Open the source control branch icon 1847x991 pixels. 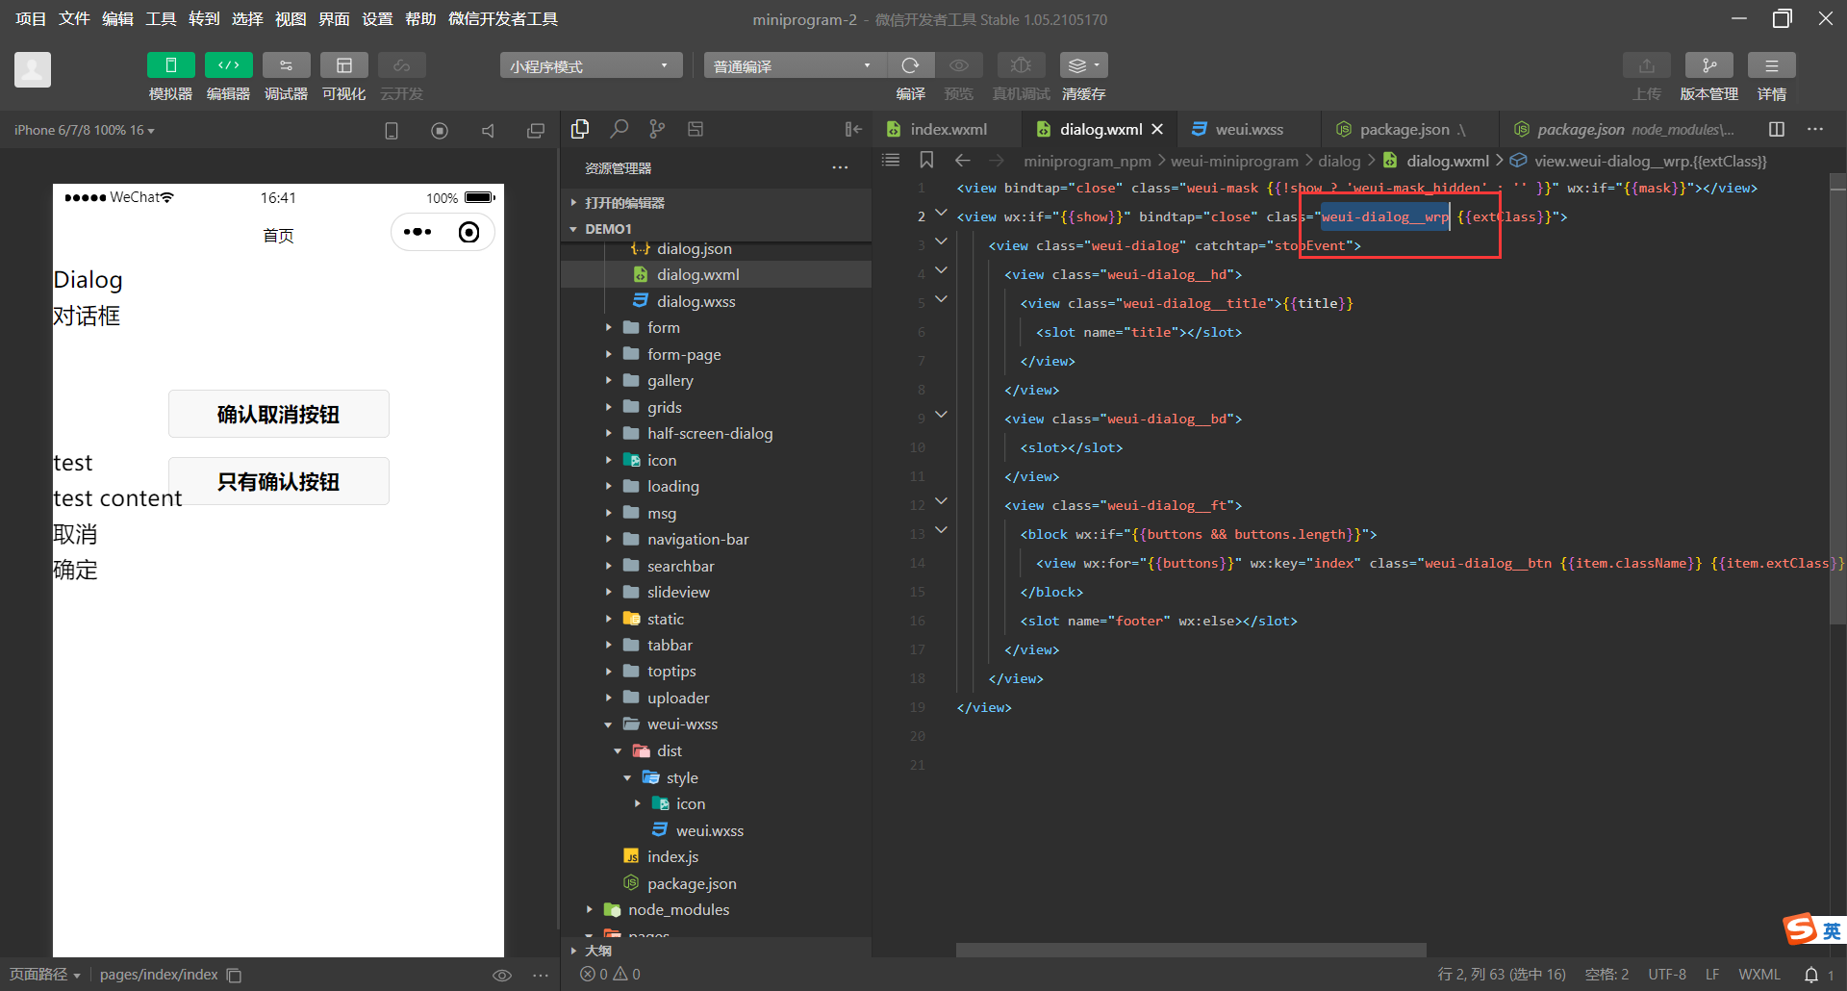[x=657, y=129]
